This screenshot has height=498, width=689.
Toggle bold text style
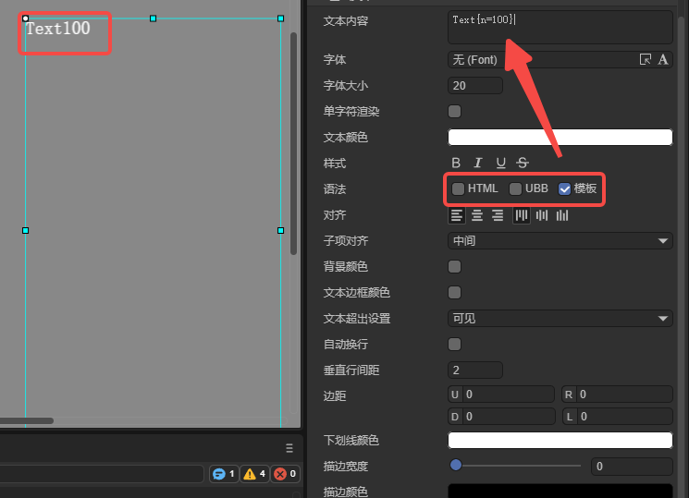point(456,163)
